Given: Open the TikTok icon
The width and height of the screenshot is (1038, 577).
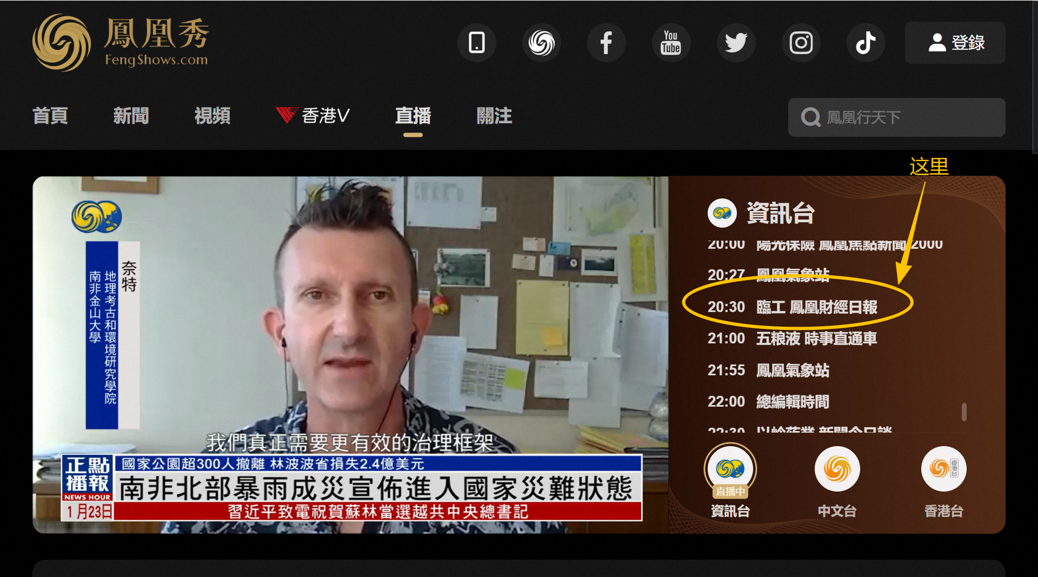Looking at the screenshot, I should (x=866, y=43).
